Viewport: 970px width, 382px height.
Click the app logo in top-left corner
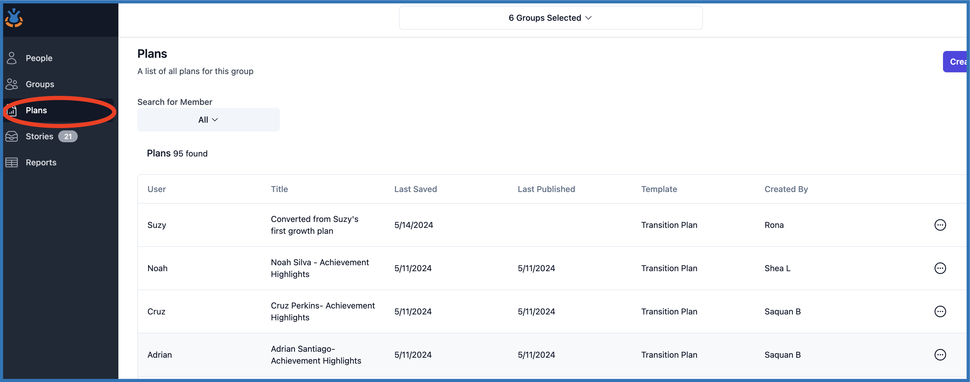tap(14, 18)
